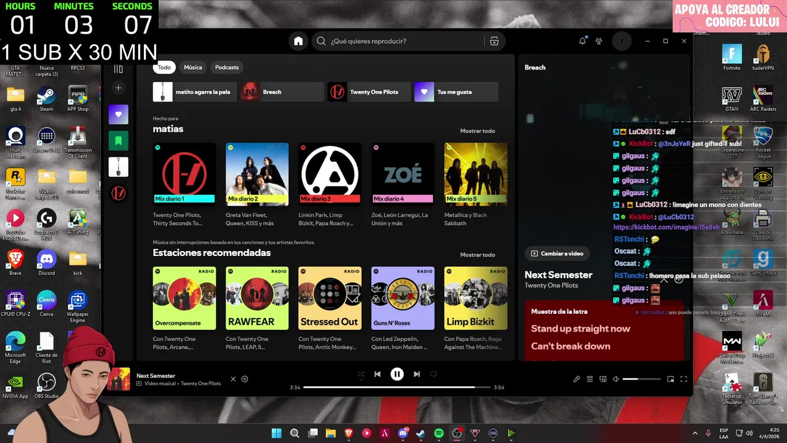Adjust the Spotify volume slider
787x443 pixels.
click(641, 379)
